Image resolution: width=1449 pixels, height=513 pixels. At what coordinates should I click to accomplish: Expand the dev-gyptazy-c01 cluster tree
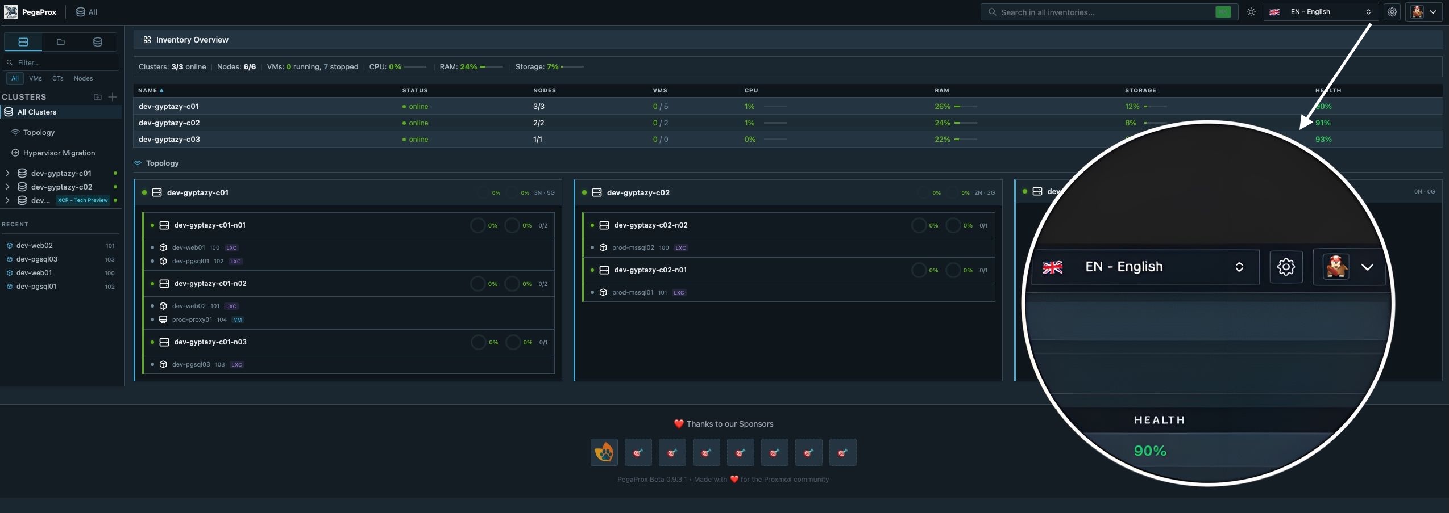7,173
